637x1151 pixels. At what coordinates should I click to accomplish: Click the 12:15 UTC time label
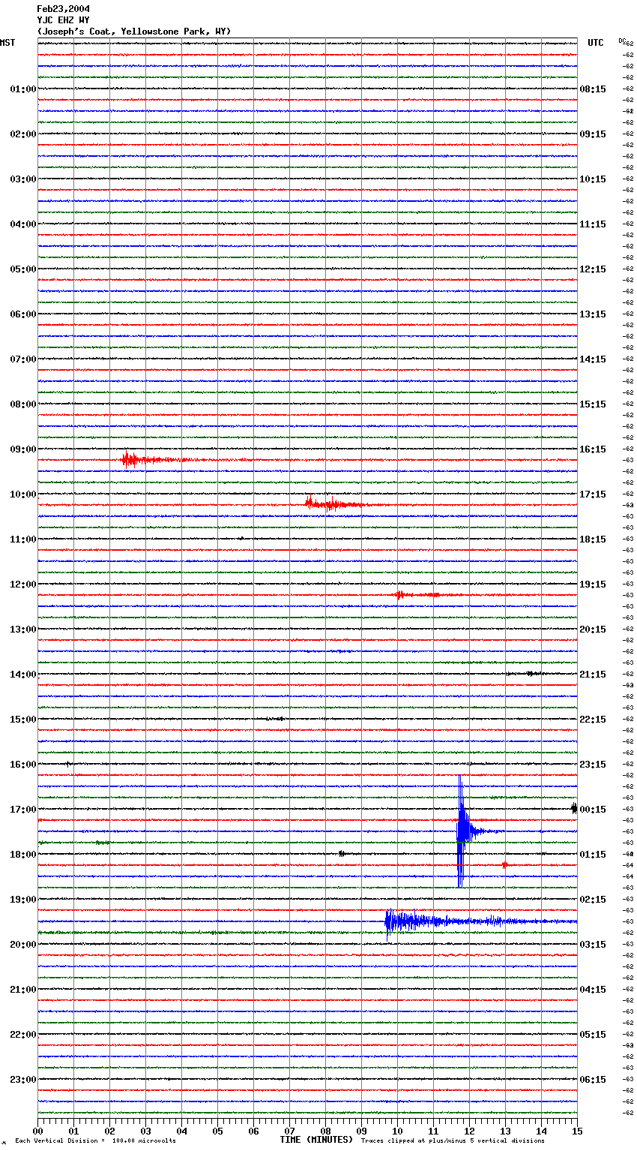click(593, 269)
